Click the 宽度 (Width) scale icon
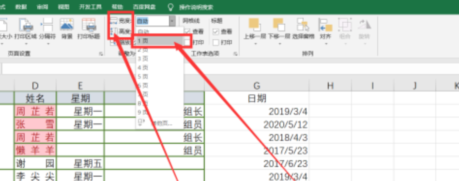The height and width of the screenshot is (181, 459). pyautogui.click(x=114, y=21)
